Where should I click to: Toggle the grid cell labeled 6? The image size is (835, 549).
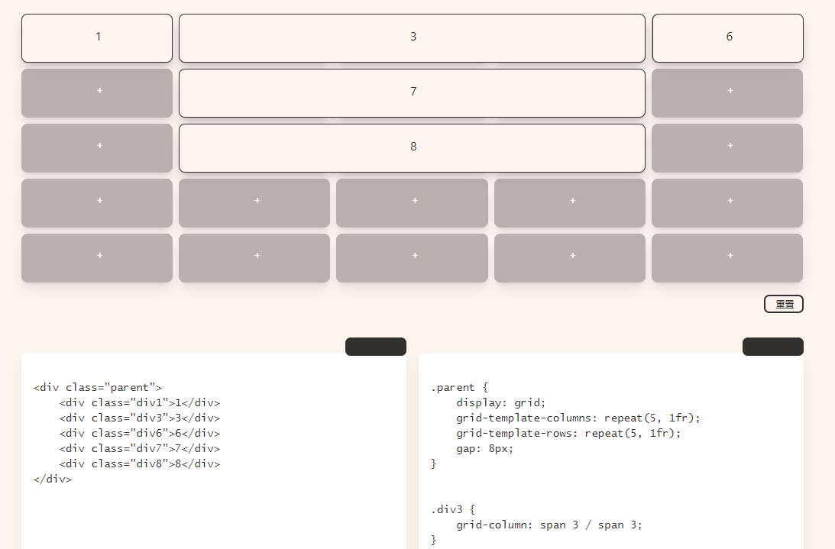(727, 37)
